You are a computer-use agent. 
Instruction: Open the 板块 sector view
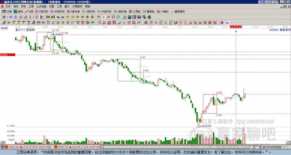tap(18, 11)
